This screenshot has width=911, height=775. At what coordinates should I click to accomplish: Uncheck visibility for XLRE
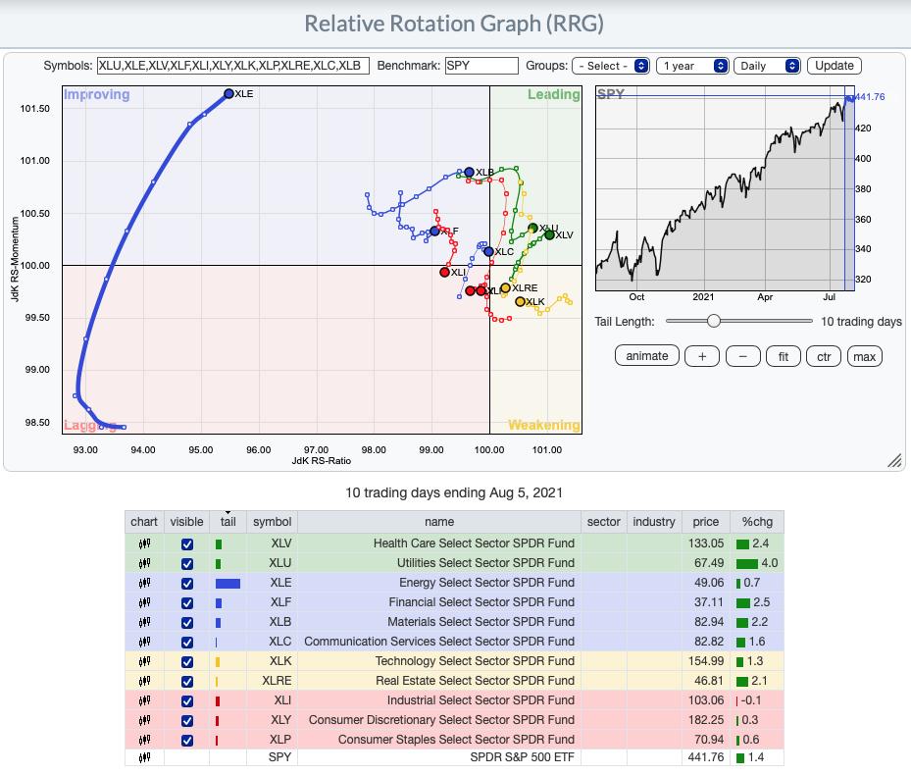(187, 682)
